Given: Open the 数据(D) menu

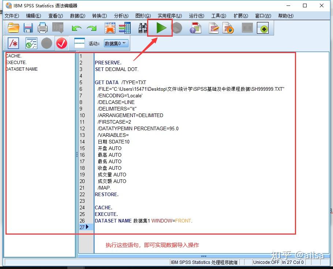Looking at the screenshot, I should point(78,16).
